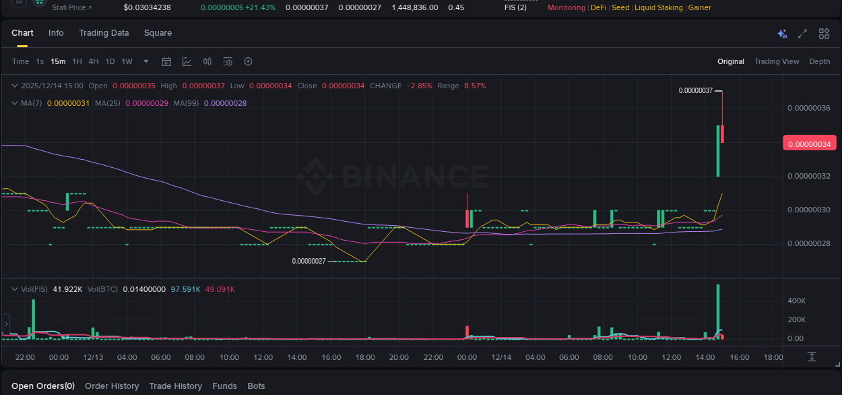This screenshot has width=842, height=395.
Task: Launch the Binance AI assistant icon
Action: 782,33
